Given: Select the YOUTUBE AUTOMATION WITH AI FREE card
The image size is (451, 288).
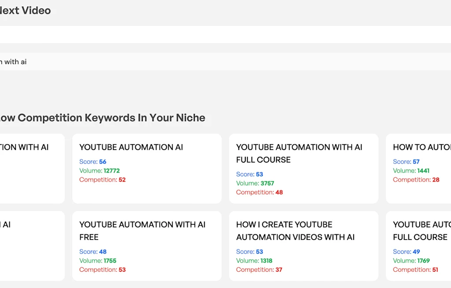Looking at the screenshot, I should tap(147, 246).
